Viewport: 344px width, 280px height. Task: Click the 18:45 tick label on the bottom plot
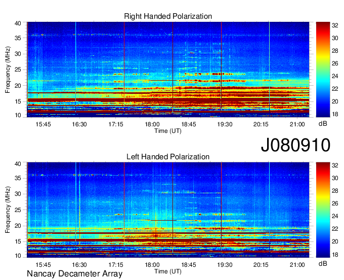click(x=189, y=265)
